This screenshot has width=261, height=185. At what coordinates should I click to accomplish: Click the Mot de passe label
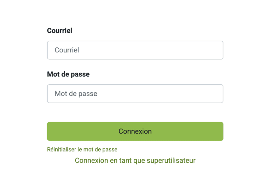tap(68, 74)
